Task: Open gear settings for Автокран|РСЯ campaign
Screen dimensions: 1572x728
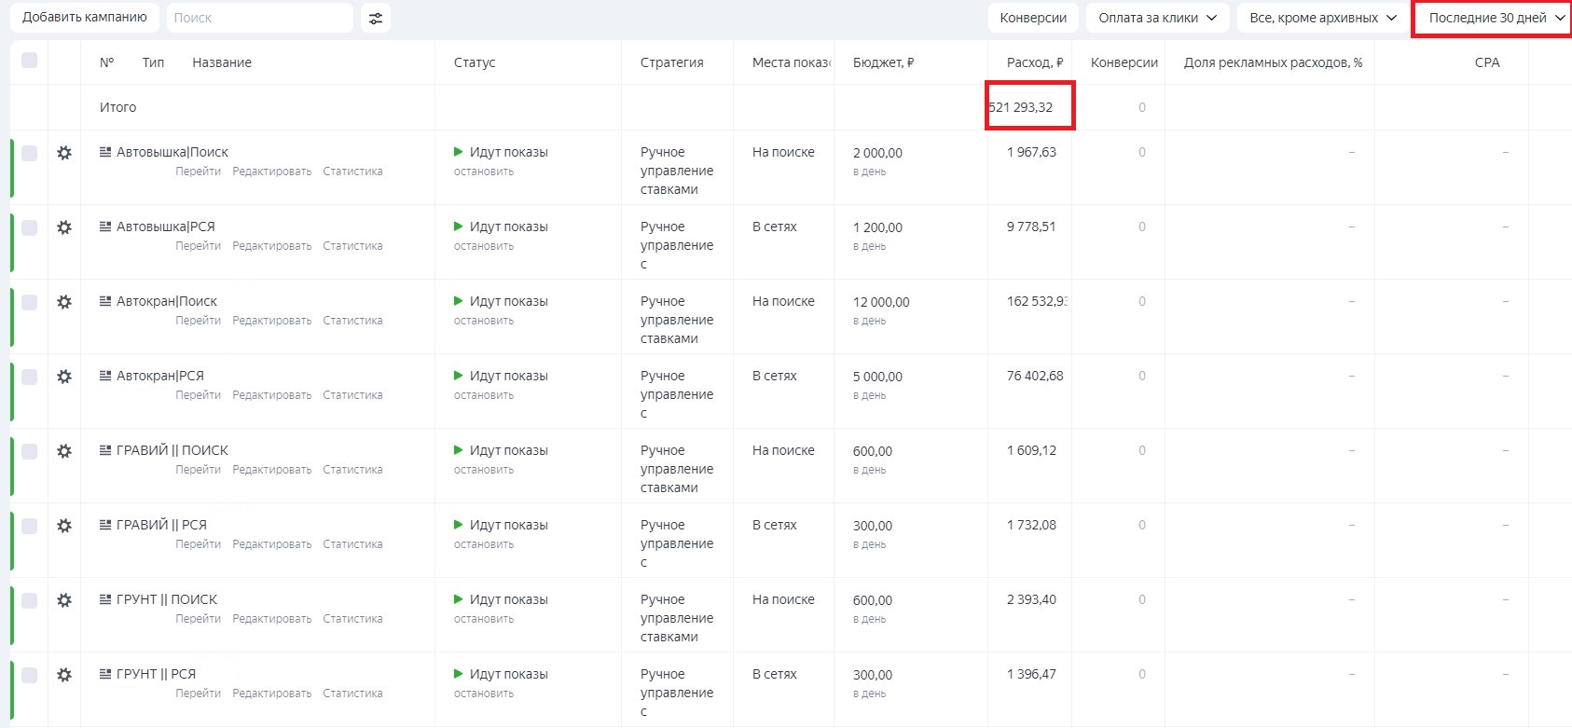Action: click(x=64, y=377)
